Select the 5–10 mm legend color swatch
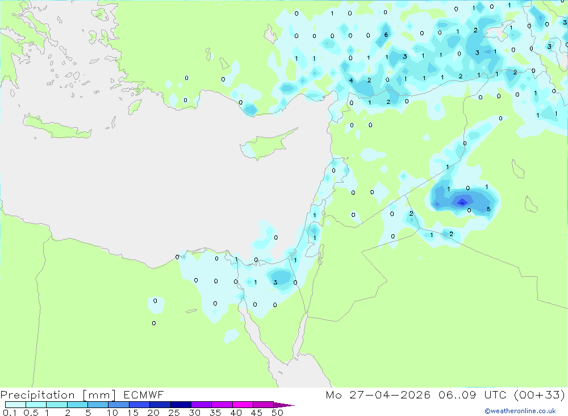Viewport: 568px width, 416px height. pos(98,405)
